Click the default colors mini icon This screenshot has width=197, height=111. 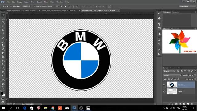[x=1, y=90]
